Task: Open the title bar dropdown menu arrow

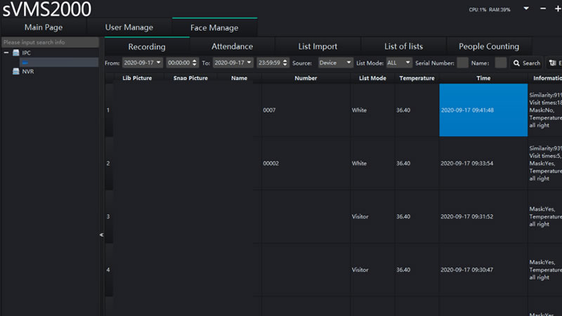Action: pyautogui.click(x=525, y=8)
